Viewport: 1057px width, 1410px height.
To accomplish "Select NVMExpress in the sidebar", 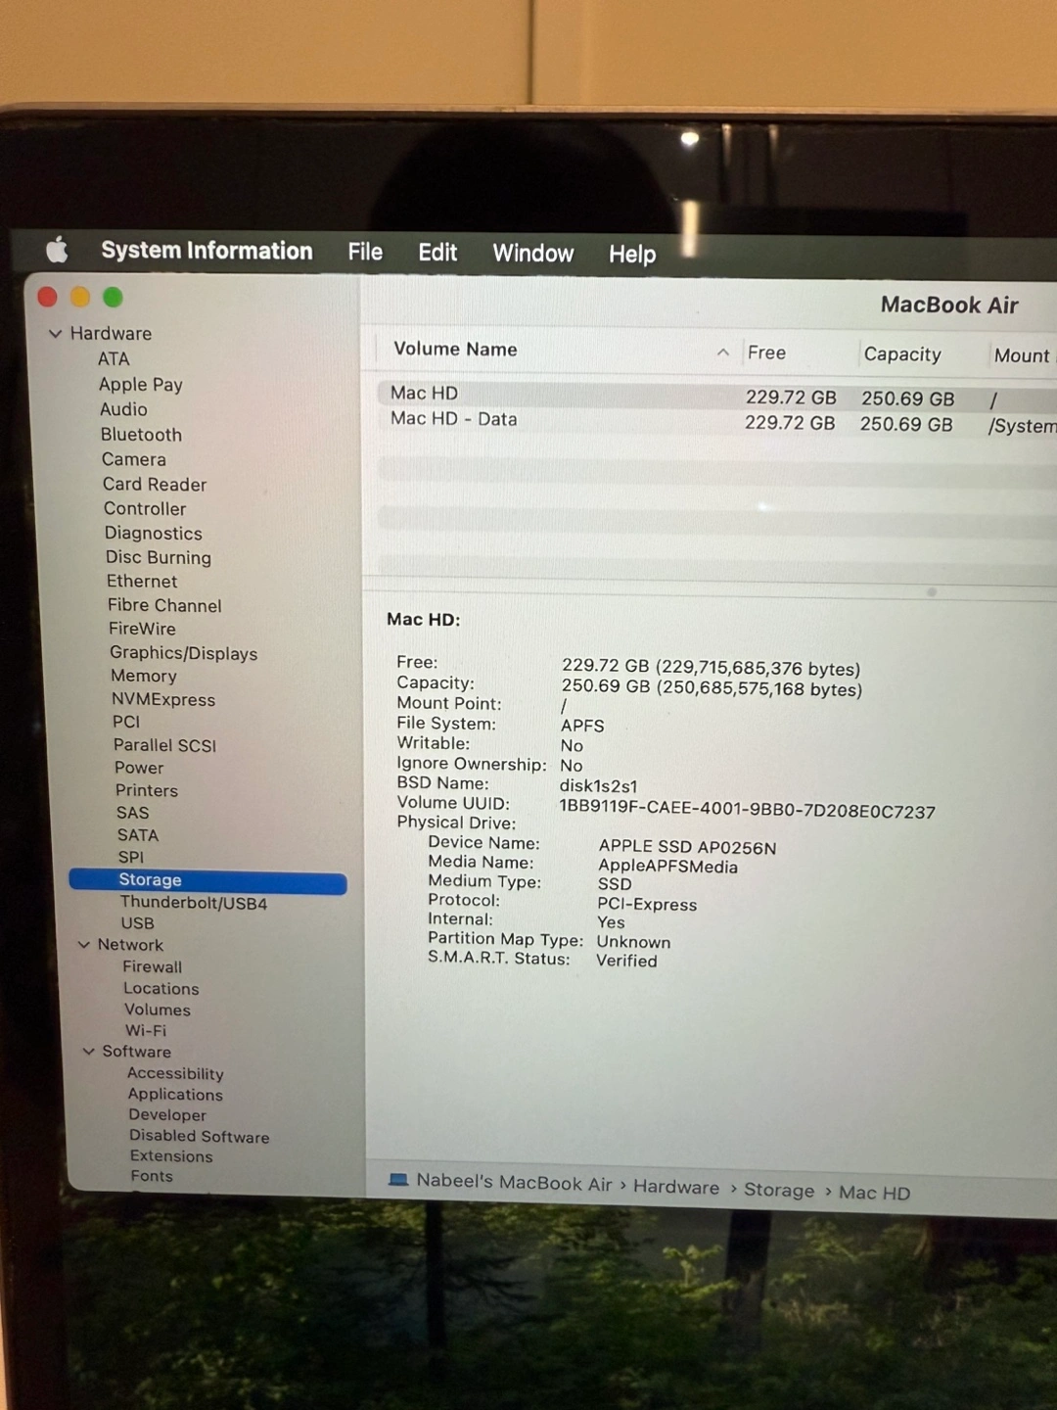I will tap(163, 699).
